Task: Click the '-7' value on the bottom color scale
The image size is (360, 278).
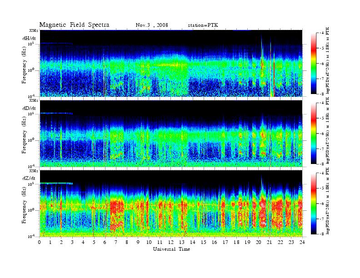Action: pyautogui.click(x=321, y=219)
